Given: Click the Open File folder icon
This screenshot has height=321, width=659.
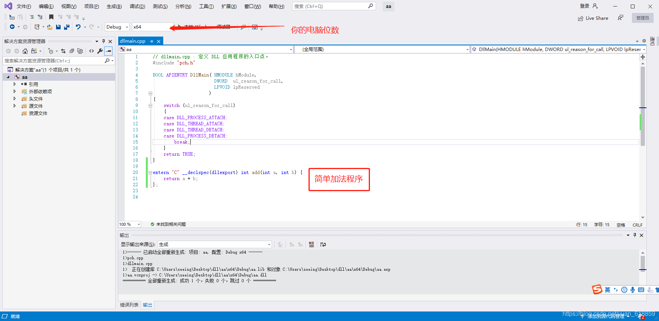Looking at the screenshot, I should point(50,27).
